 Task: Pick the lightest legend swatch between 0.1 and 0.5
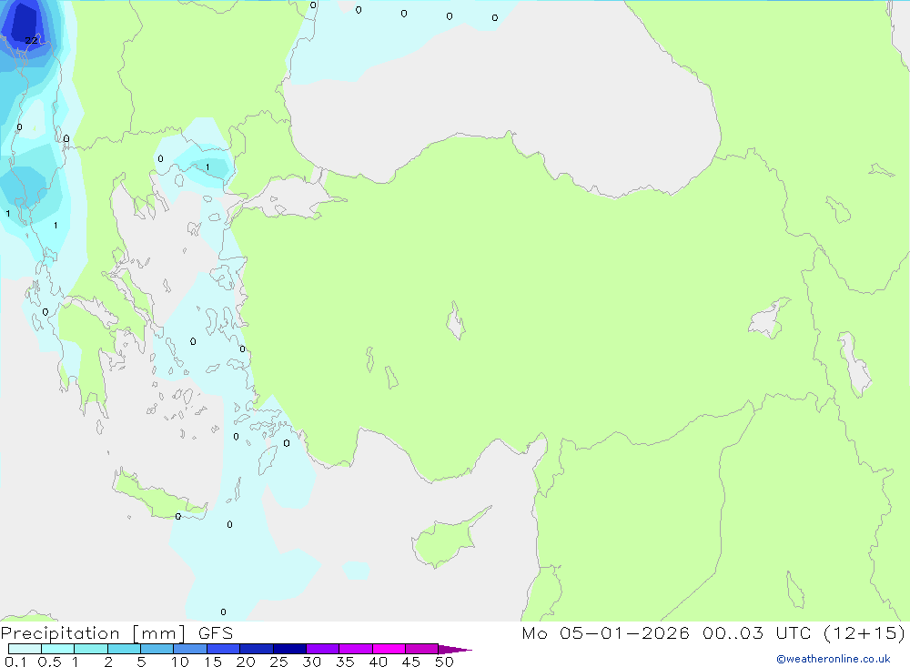click(25, 649)
